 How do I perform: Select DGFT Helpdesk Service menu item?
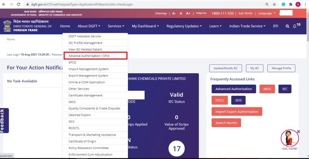click(x=95, y=36)
